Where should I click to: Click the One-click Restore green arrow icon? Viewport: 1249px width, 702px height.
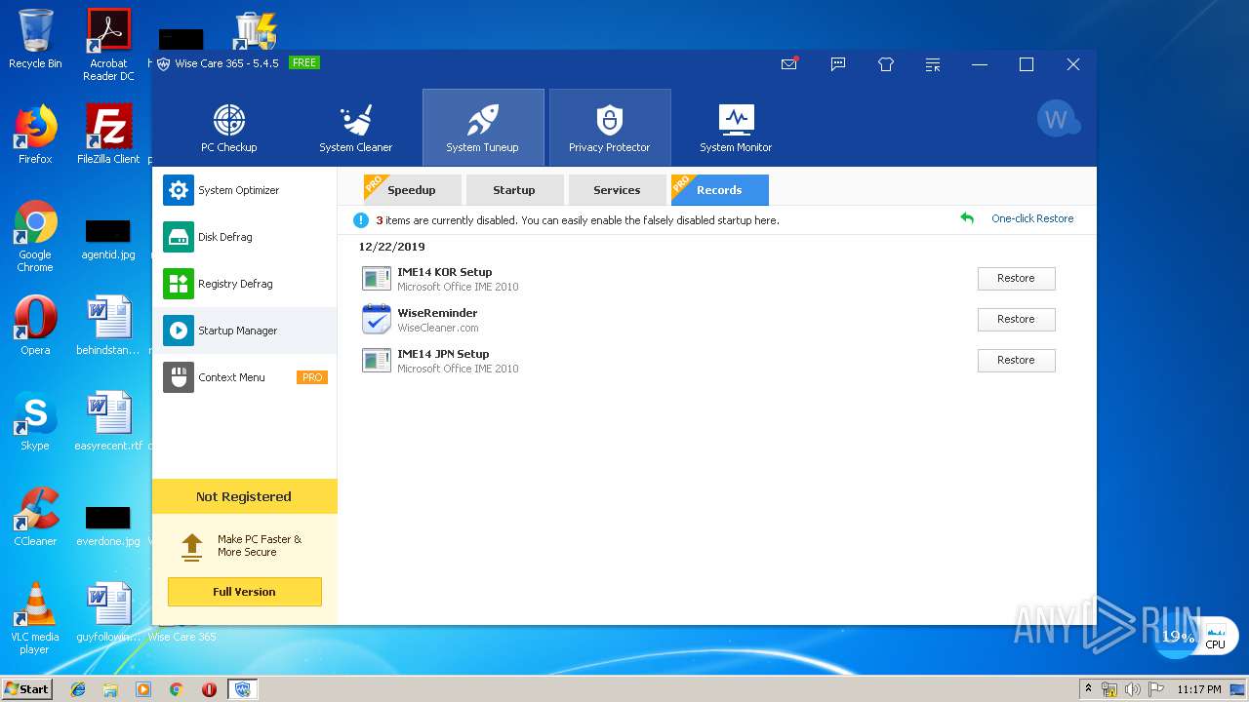(x=967, y=218)
